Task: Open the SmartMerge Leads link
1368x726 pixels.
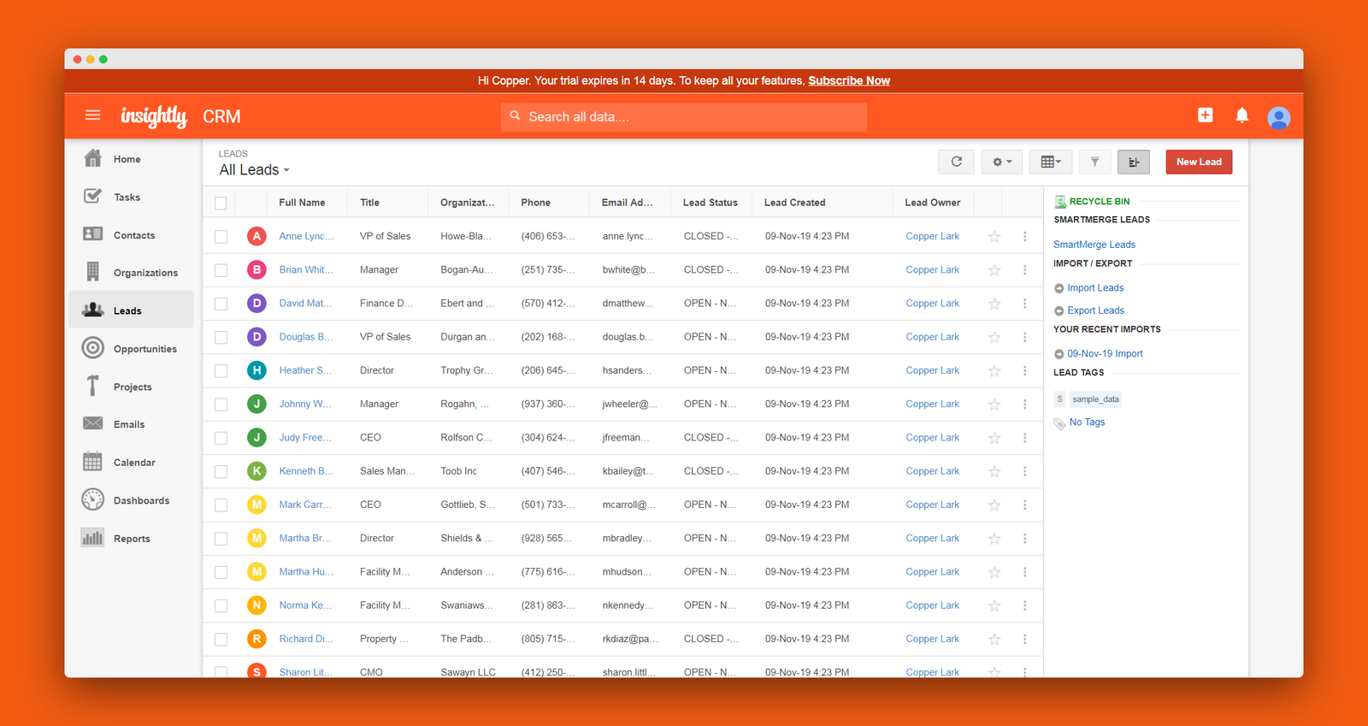Action: [1094, 245]
